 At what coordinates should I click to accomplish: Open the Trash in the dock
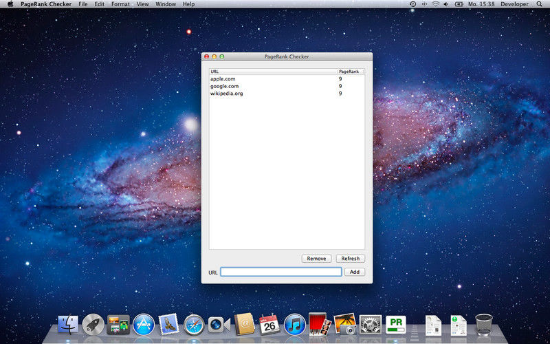tap(484, 324)
